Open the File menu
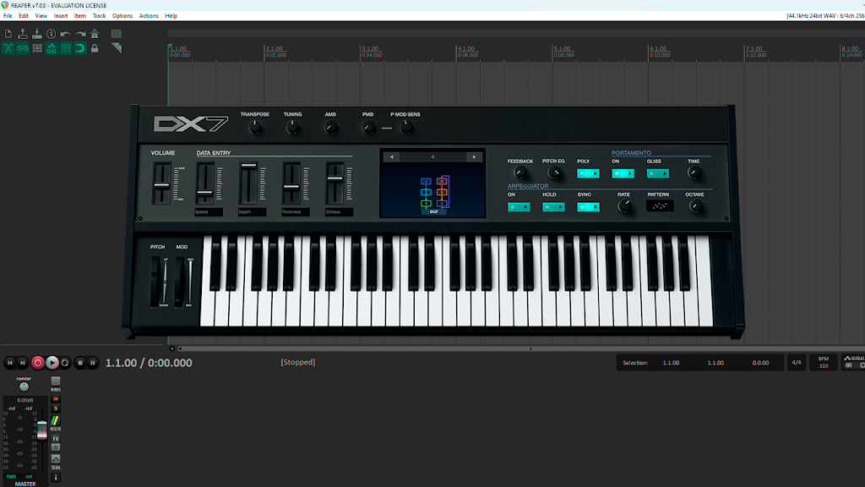 click(x=8, y=16)
